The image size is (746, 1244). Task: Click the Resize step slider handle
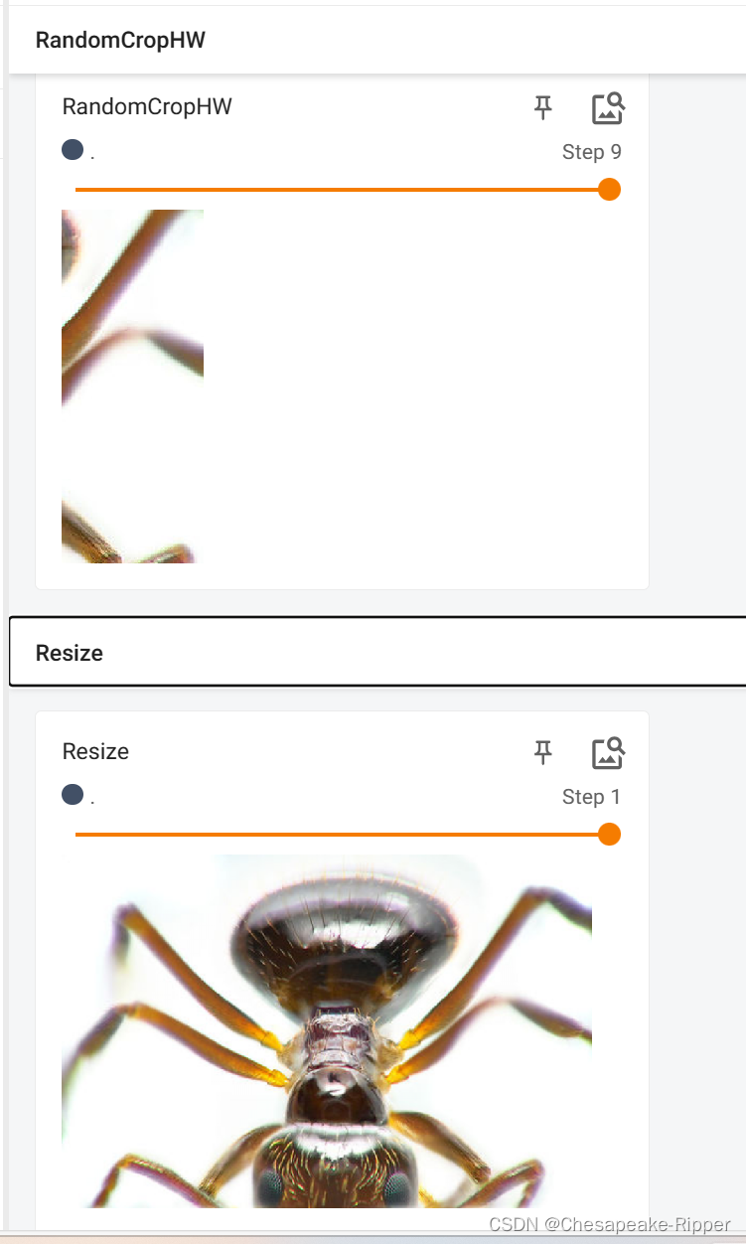click(610, 834)
